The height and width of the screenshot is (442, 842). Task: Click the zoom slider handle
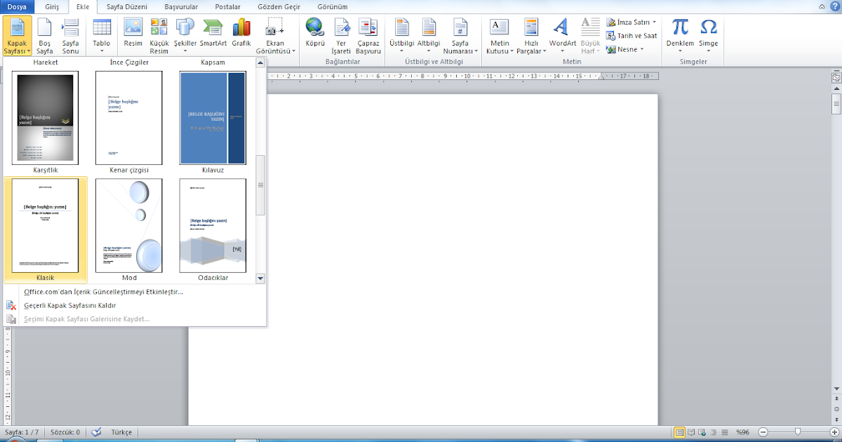click(x=798, y=432)
